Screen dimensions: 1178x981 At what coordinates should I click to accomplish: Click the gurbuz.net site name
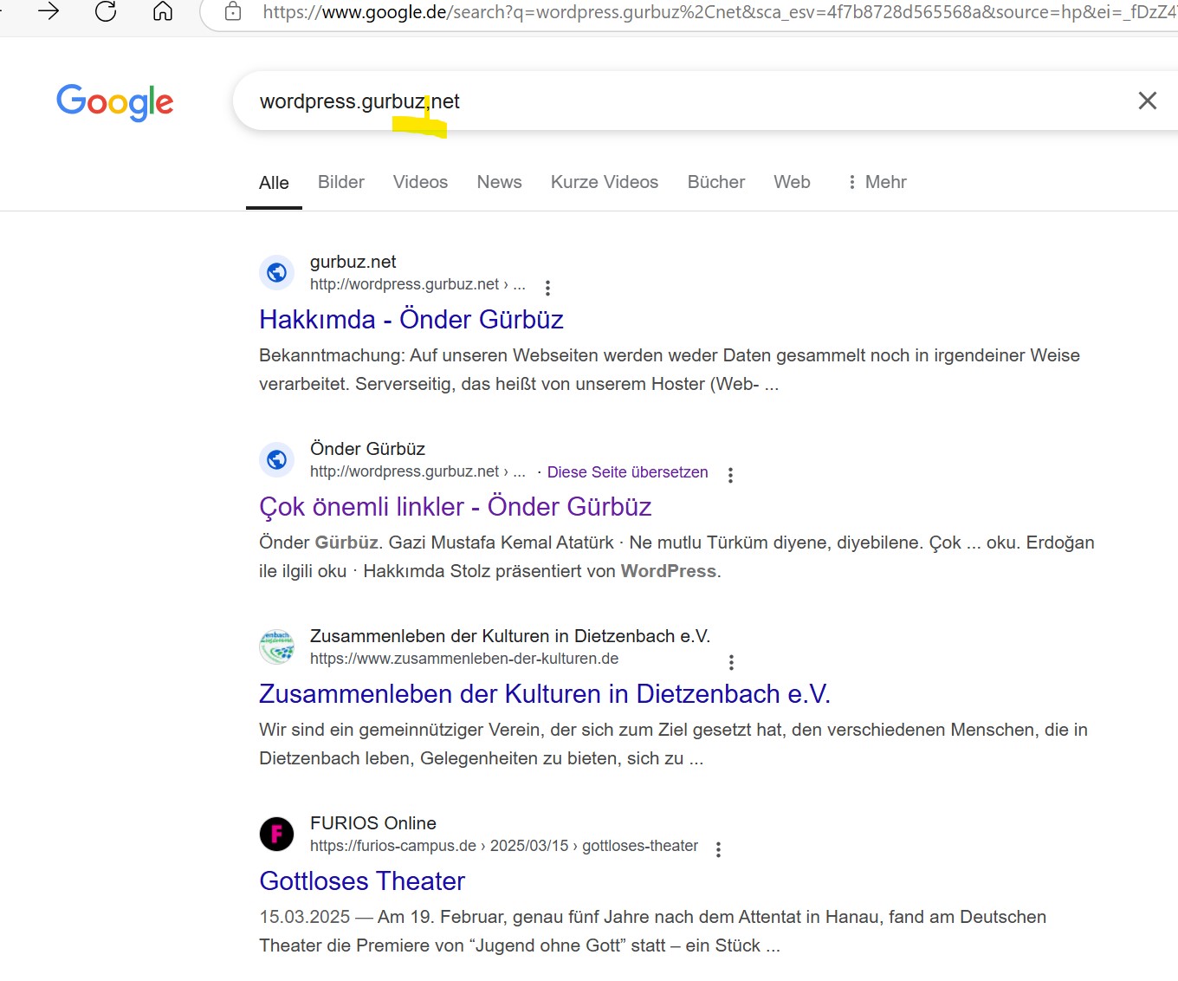pos(353,262)
